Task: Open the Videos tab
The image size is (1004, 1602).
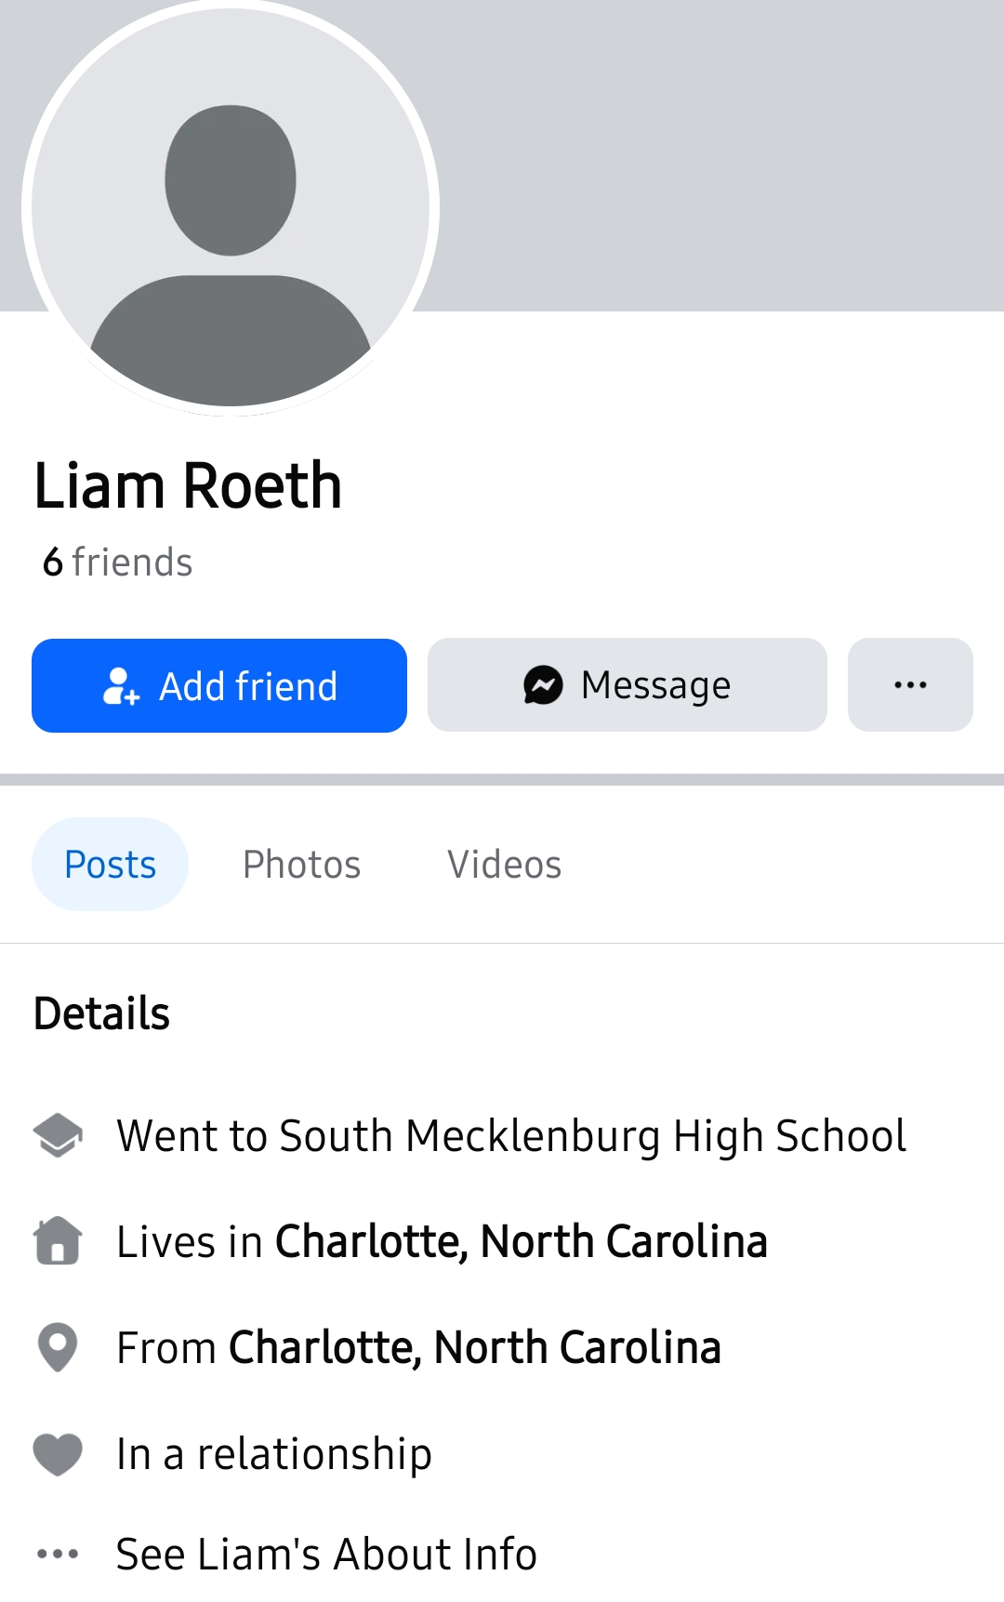Action: (505, 865)
